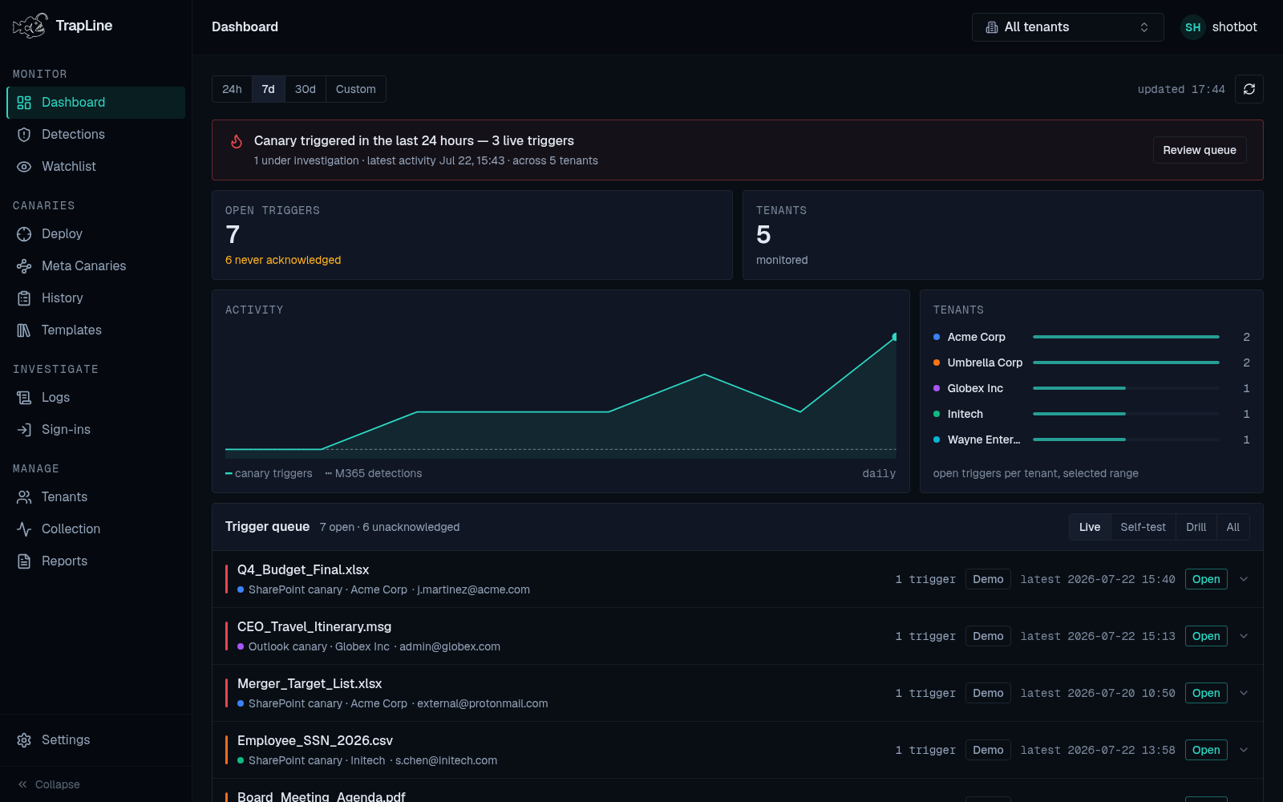Click the Board_Meeting_Agenda.pdf row title
The width and height of the screenshot is (1283, 802).
(x=322, y=796)
